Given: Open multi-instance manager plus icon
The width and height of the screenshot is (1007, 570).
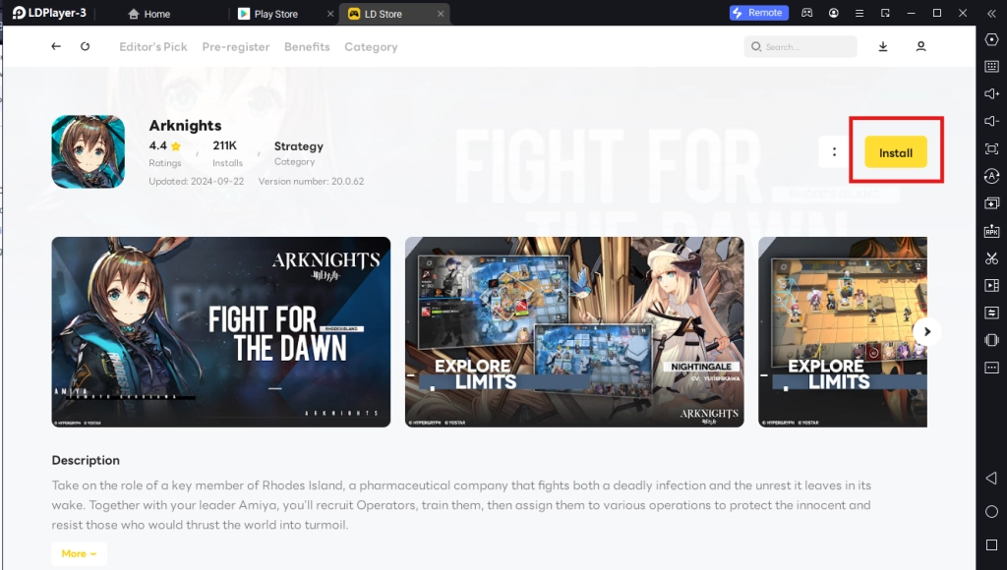Looking at the screenshot, I should 991,203.
